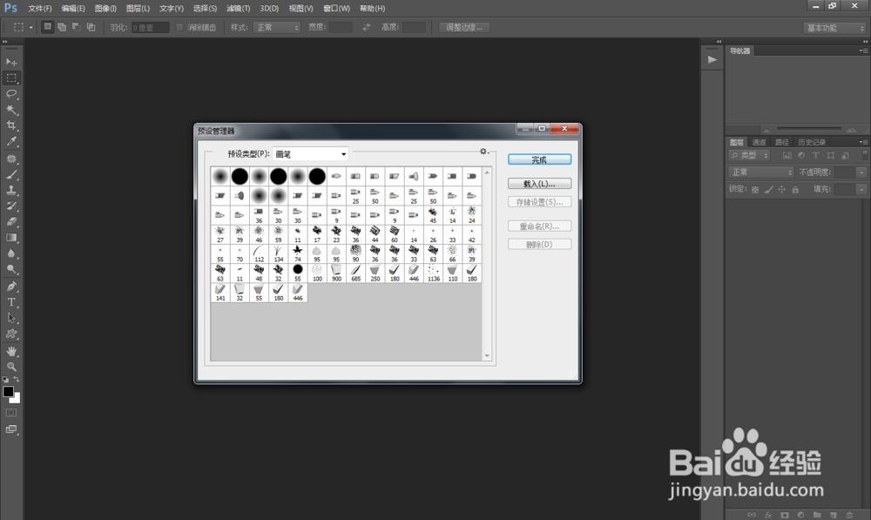Image resolution: width=871 pixels, height=520 pixels.
Task: Choose Intersect with Selection mode
Action: click(x=91, y=27)
